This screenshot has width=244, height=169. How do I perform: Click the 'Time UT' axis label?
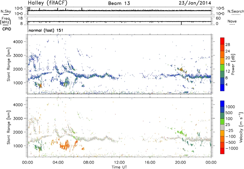[x=119, y=167]
